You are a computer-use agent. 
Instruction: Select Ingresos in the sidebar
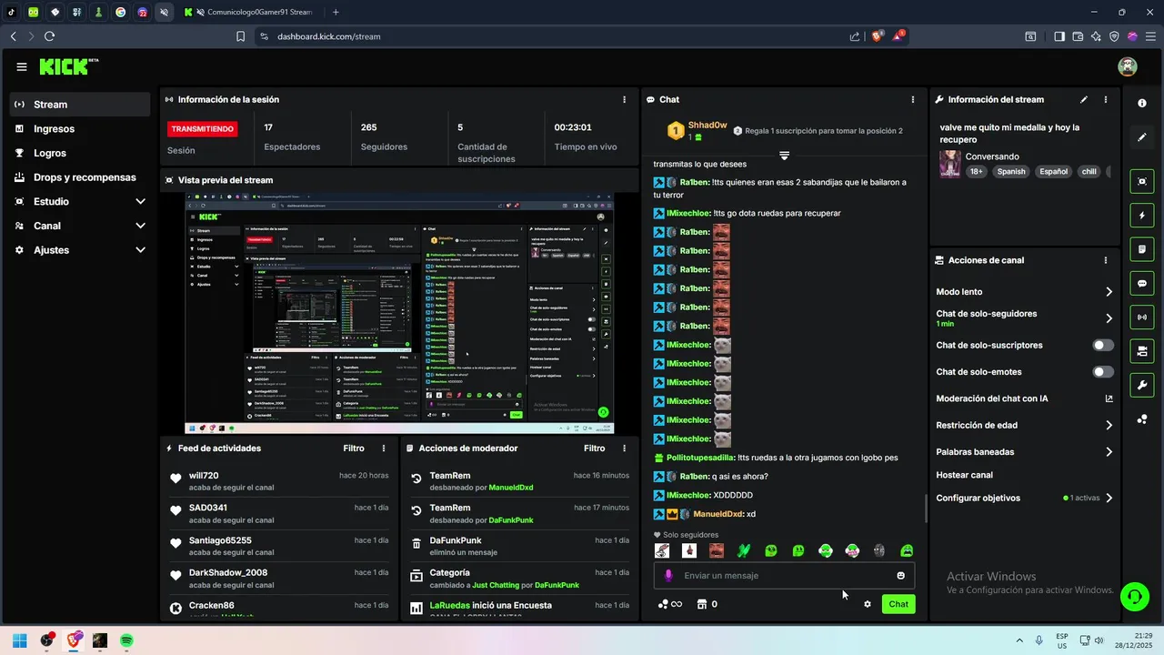(x=80, y=129)
